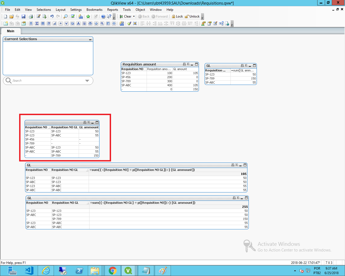Expand the design toolbar overflow options
This screenshot has height=276, width=345.
point(232,24)
